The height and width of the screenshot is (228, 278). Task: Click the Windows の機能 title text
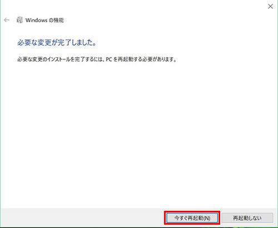44,20
